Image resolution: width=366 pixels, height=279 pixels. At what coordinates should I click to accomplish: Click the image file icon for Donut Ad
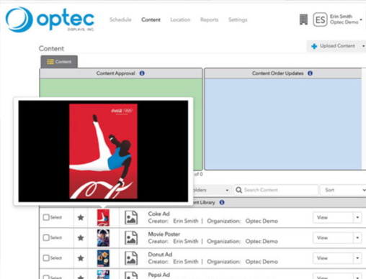pos(131,258)
